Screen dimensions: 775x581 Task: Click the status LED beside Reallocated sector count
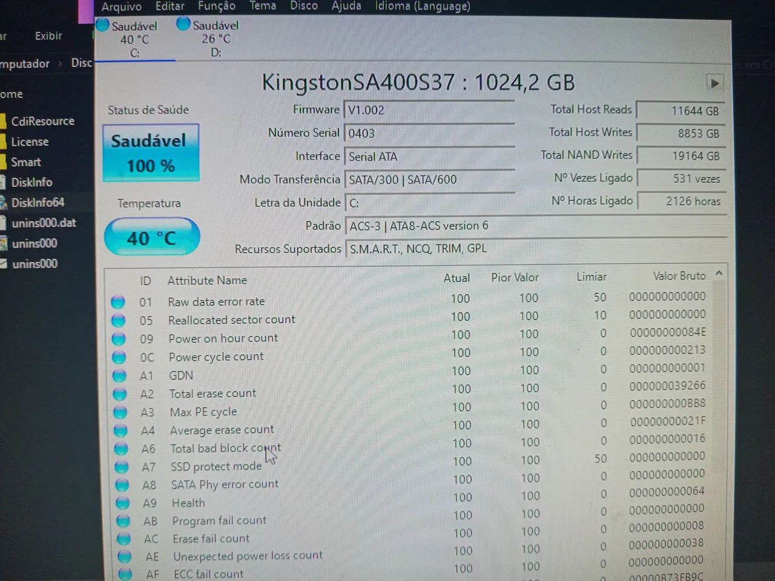[x=118, y=320]
